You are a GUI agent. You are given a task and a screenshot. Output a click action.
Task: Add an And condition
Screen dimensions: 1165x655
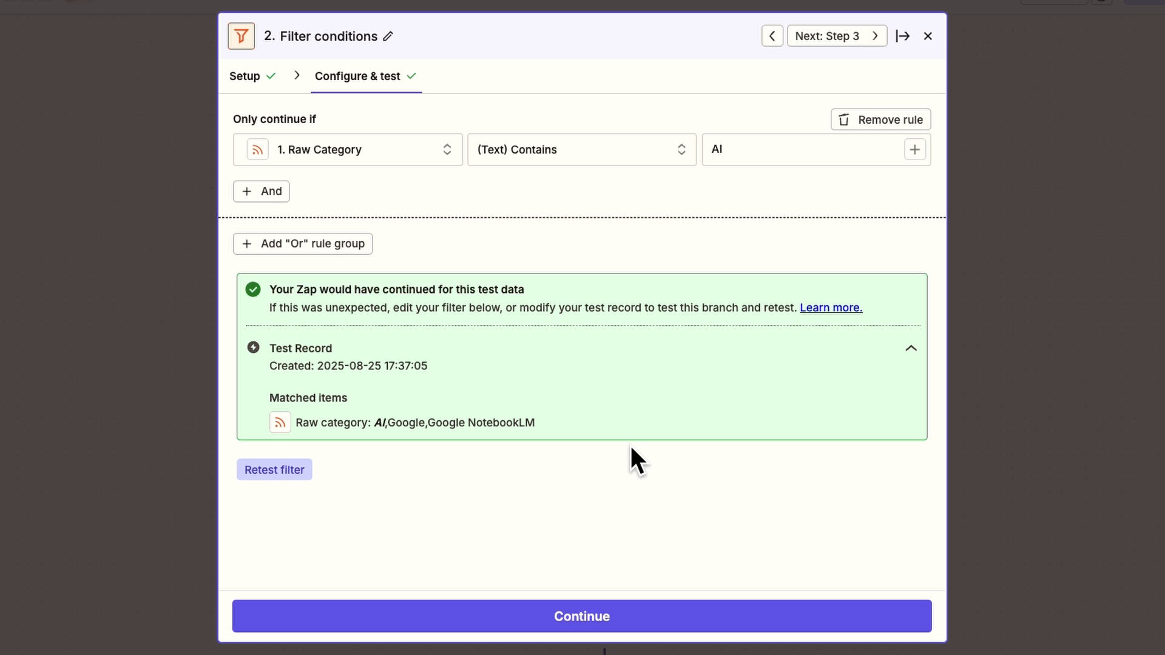(x=261, y=191)
